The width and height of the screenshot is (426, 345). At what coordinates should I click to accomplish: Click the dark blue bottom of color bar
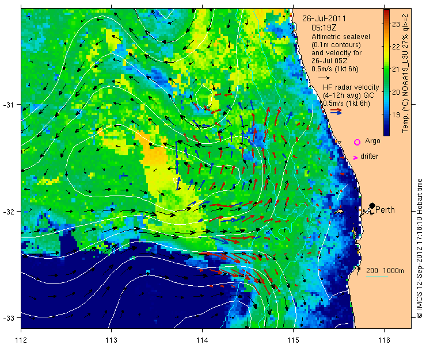386,133
